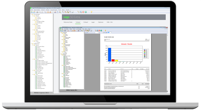Select Sammeldruck in front window tree
The image size is (201, 110).
click(67, 64)
